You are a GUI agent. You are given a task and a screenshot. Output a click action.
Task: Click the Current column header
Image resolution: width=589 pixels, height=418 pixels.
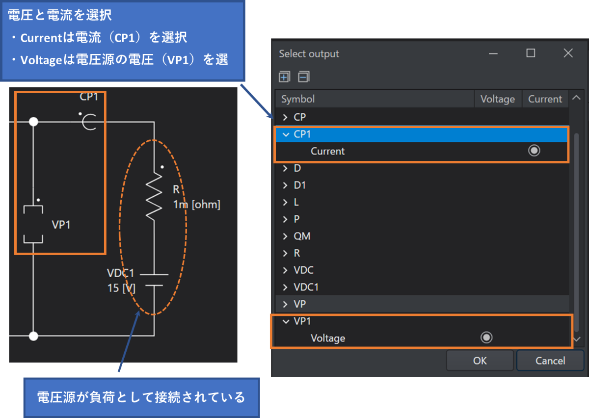(x=545, y=99)
